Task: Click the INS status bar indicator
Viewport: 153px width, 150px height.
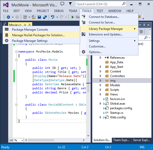Action: tap(142, 147)
